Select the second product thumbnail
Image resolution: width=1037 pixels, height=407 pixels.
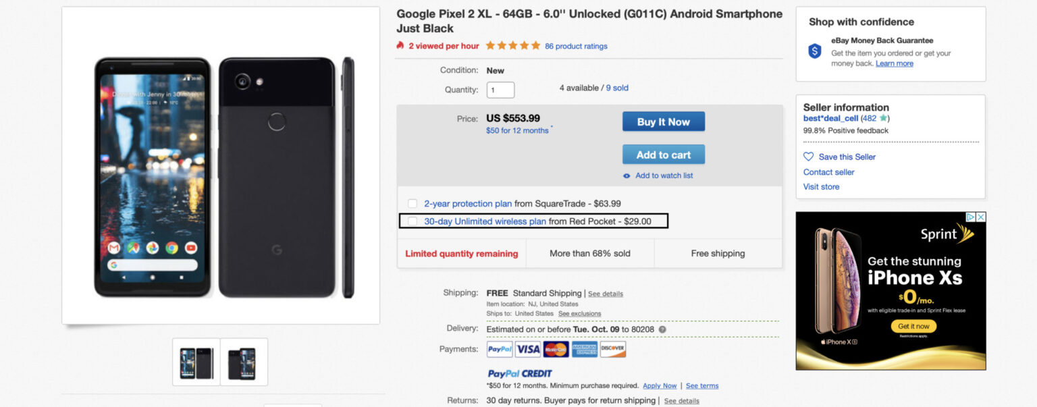pos(244,362)
